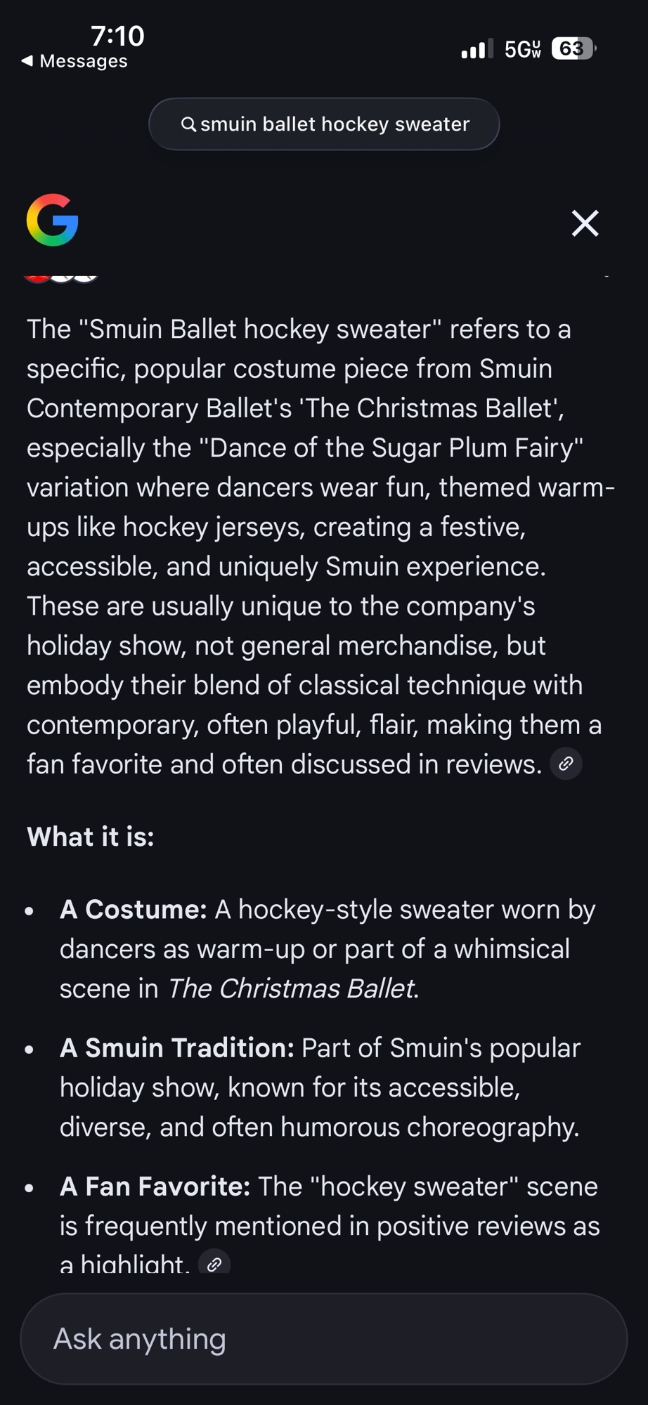Close the AI overview with the X
Viewport: 648px width, 1405px height.
[x=585, y=223]
